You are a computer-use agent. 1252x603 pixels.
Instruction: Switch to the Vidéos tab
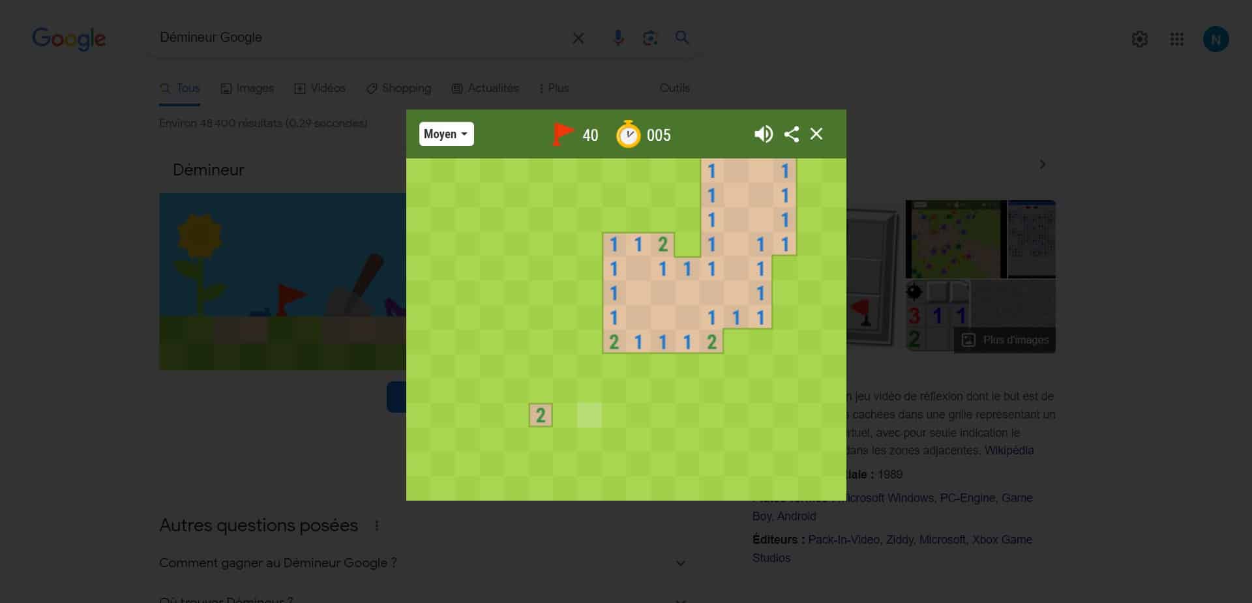pyautogui.click(x=320, y=88)
